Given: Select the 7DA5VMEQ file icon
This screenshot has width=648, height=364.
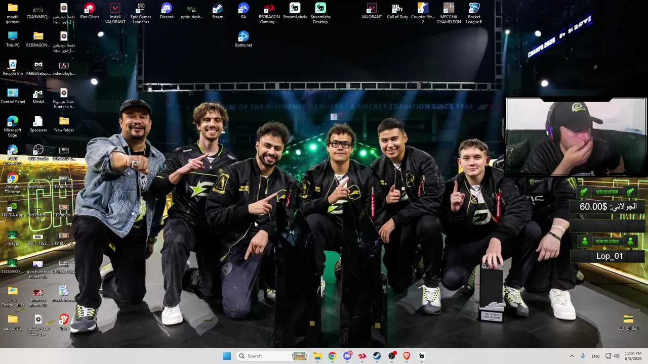Looking at the screenshot, I should pyautogui.click(x=38, y=12).
